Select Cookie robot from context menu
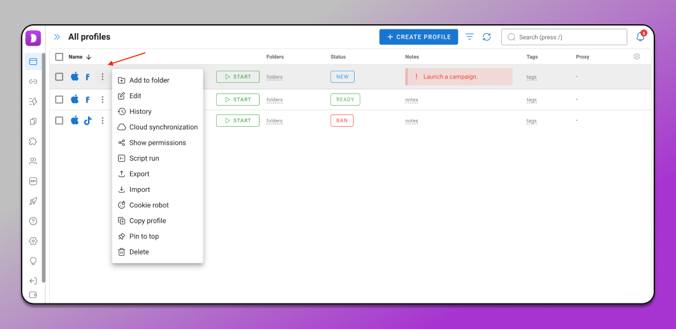The width and height of the screenshot is (676, 329). pyautogui.click(x=149, y=205)
